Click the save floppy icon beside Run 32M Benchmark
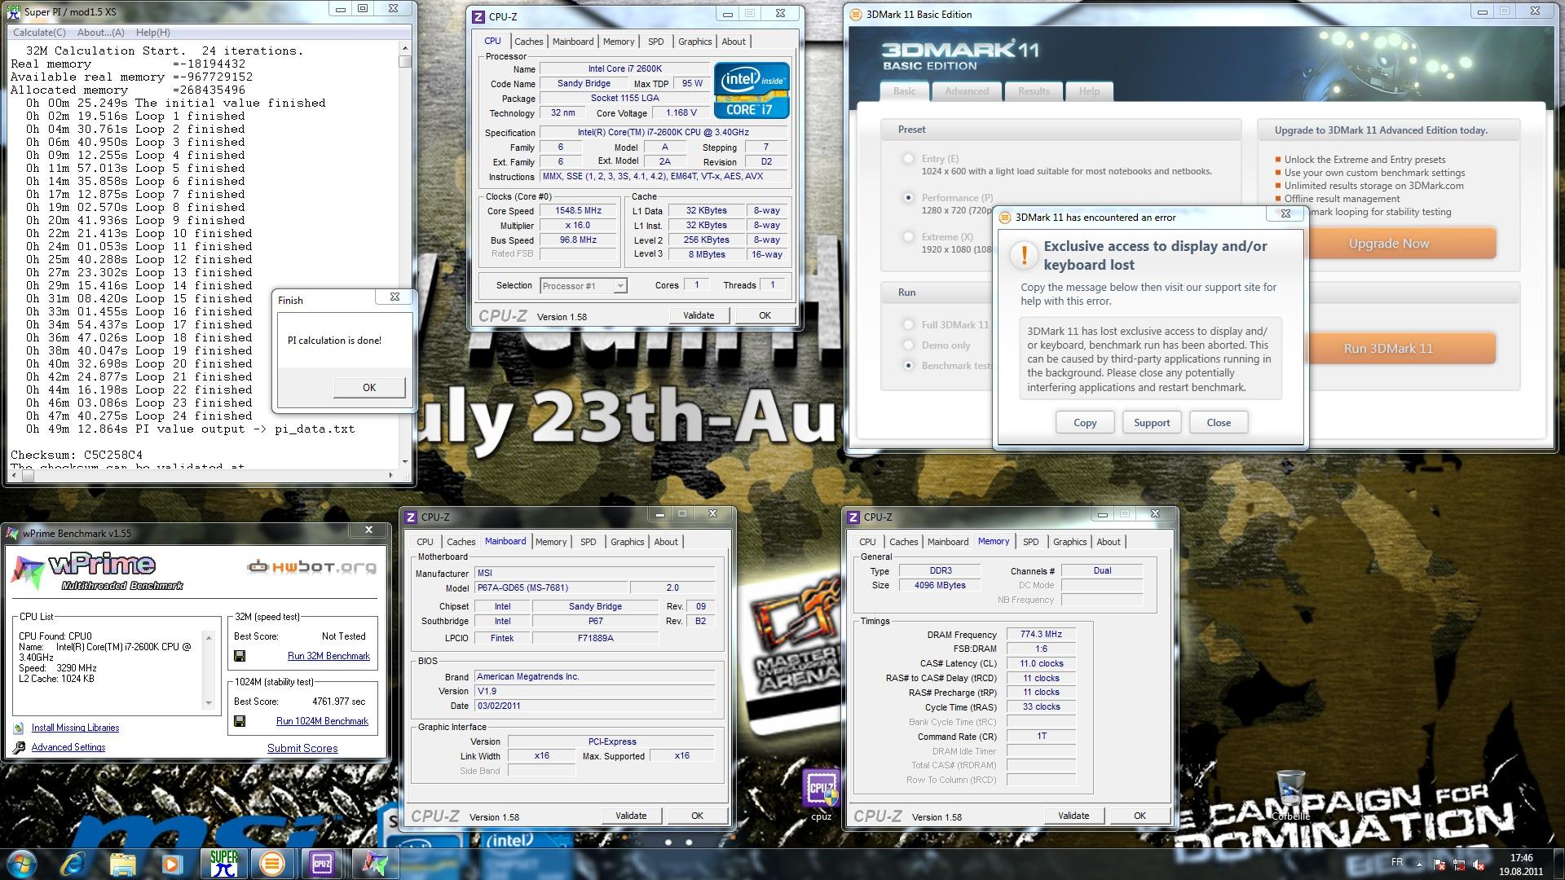The image size is (1565, 880). [240, 656]
